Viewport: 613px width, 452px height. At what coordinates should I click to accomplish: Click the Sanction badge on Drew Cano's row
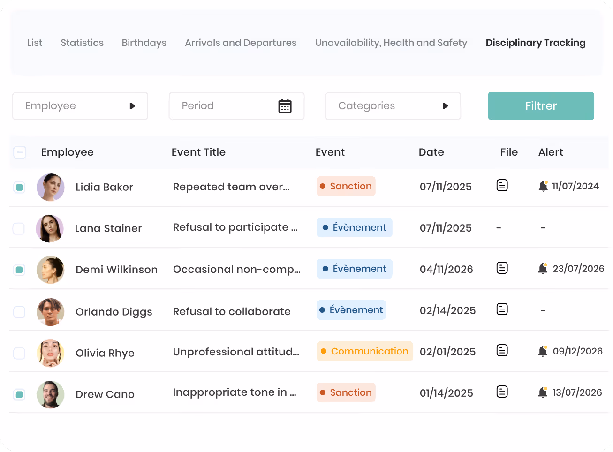pyautogui.click(x=346, y=392)
